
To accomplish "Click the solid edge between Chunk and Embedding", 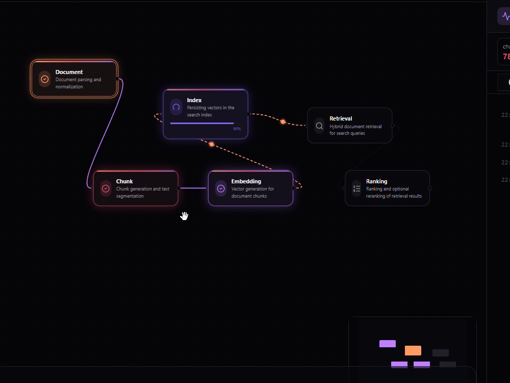I will (x=193, y=188).
